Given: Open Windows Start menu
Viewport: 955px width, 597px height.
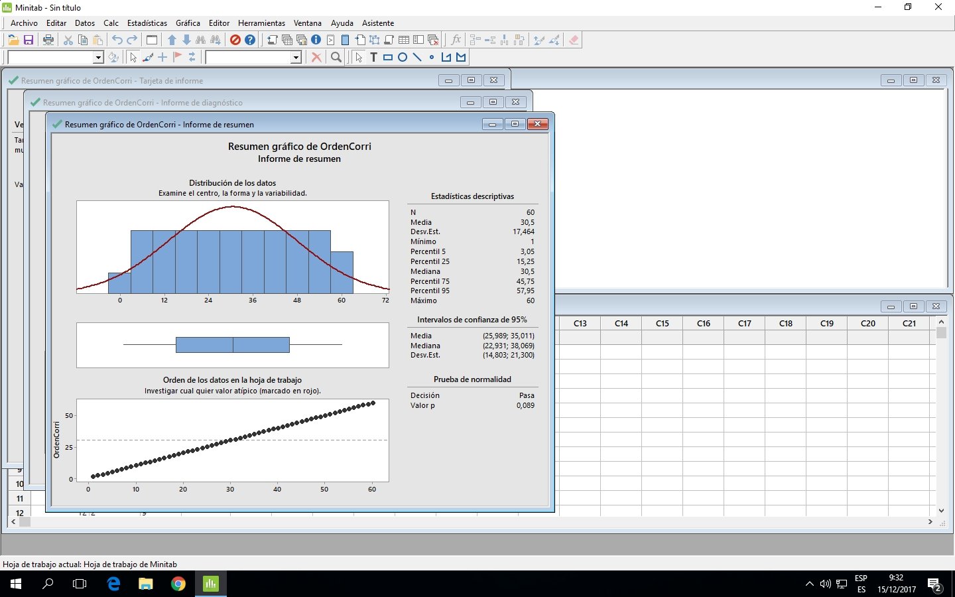Looking at the screenshot, I should pyautogui.click(x=16, y=584).
